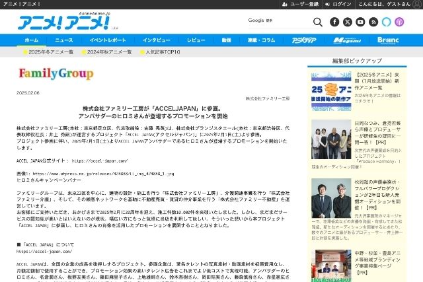Click the article headline about ACCELJAPAN
The image size is (423, 282).
(x=153, y=112)
